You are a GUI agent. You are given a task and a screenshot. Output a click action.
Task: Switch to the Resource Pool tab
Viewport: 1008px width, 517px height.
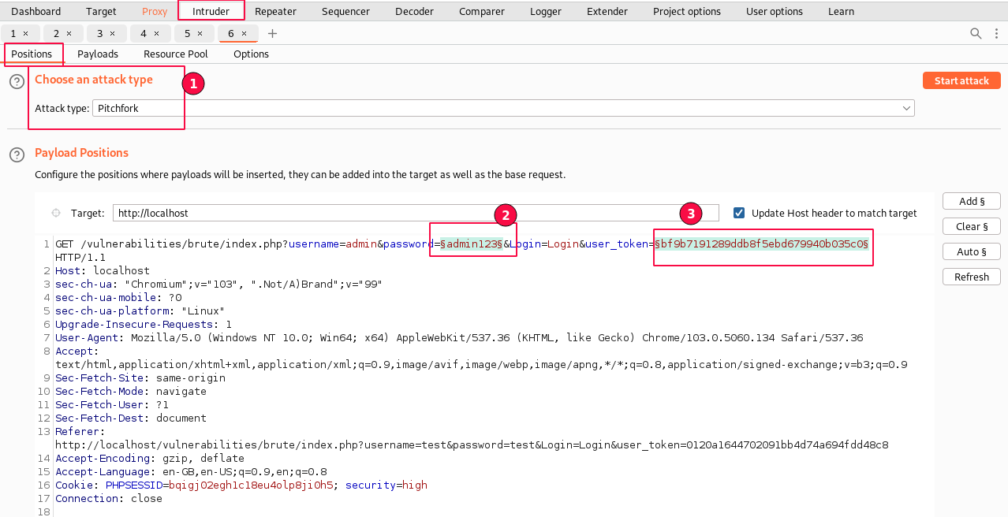click(x=175, y=54)
